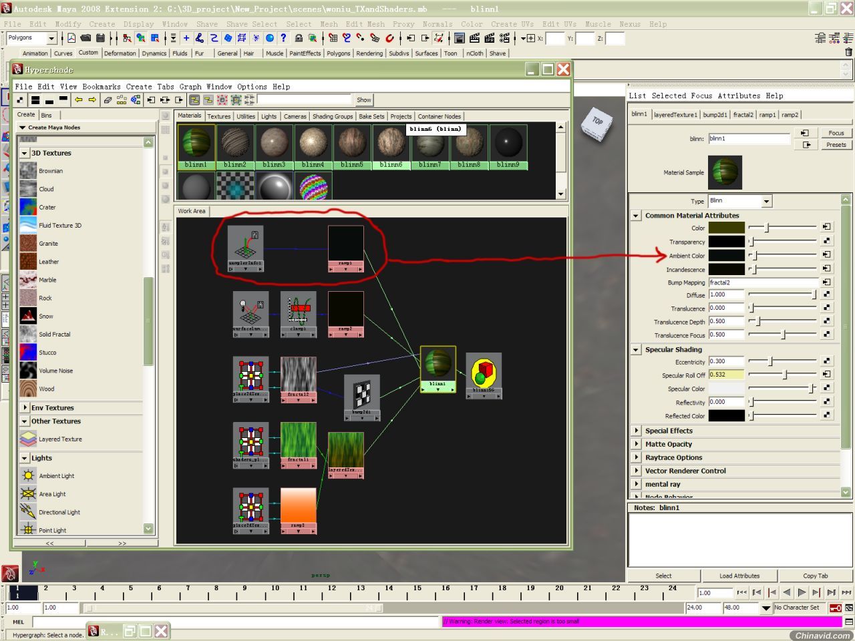Screen dimensions: 855x641
Task: Click the Directional Light icon
Action: (28, 512)
